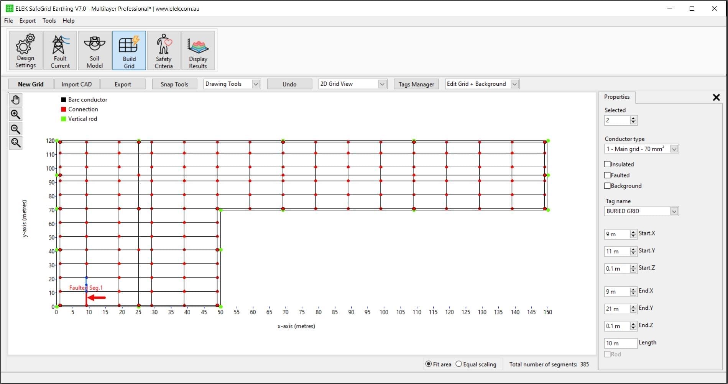Switch to the Properties tab
Image resolution: width=728 pixels, height=384 pixels.
coord(616,97)
